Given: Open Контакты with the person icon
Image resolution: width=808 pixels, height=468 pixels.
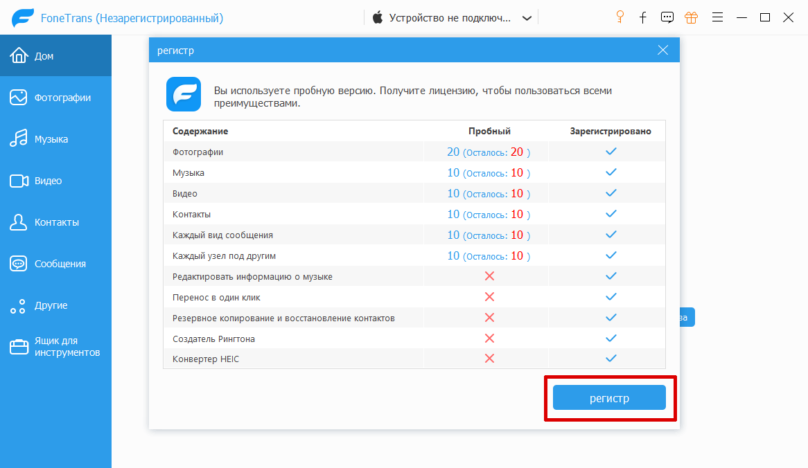Looking at the screenshot, I should [19, 222].
